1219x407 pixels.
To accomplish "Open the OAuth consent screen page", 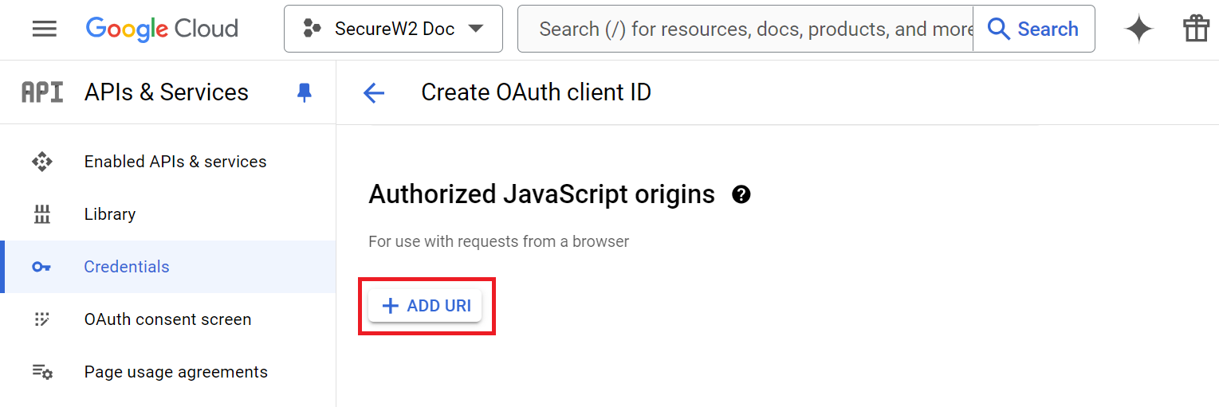I will point(167,319).
